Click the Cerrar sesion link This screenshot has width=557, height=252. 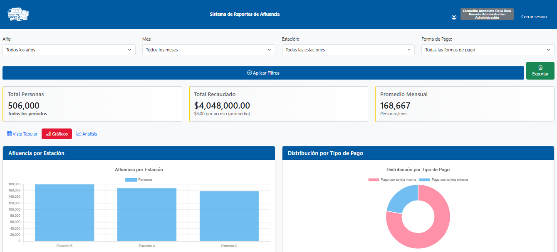point(534,17)
